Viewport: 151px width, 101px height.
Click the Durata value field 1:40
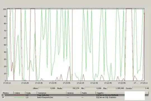[x=141, y=88]
